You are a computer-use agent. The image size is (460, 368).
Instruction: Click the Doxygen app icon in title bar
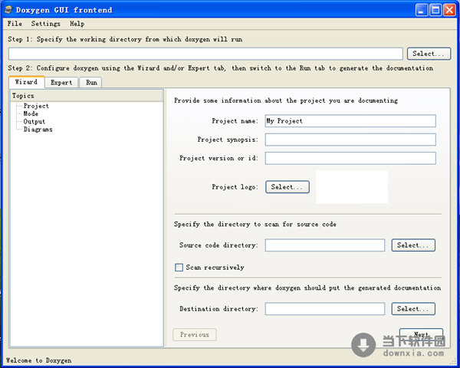8,10
